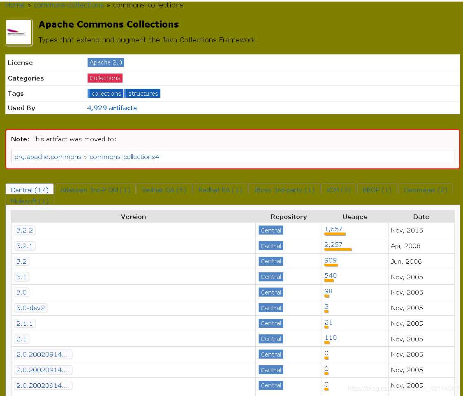
Task: Select the structures tag
Action: [143, 94]
